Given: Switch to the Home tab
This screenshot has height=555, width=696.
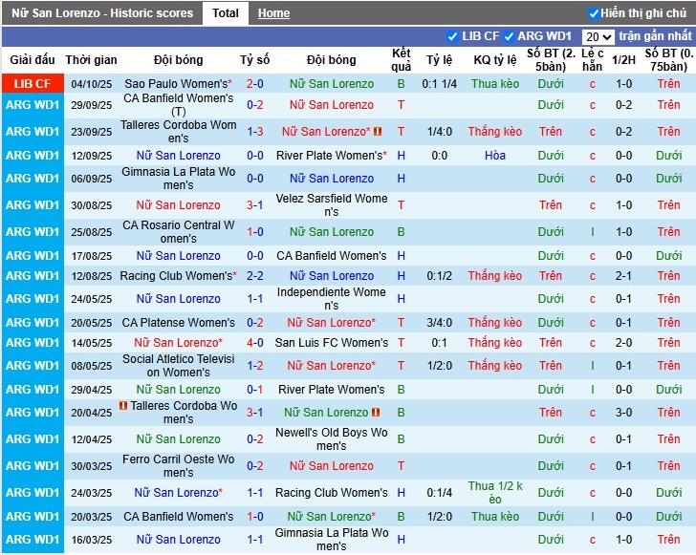Looking at the screenshot, I should pos(273,13).
